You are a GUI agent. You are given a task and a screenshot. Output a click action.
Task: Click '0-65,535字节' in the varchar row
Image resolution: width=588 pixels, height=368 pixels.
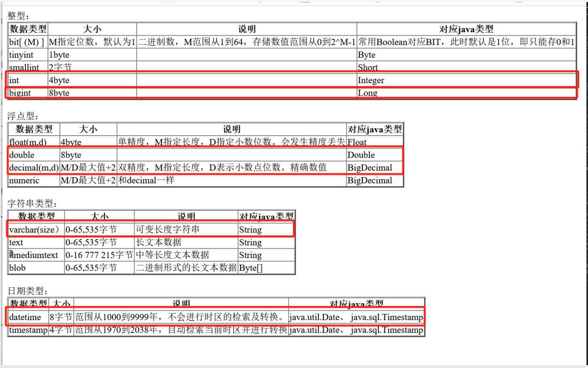click(x=99, y=230)
